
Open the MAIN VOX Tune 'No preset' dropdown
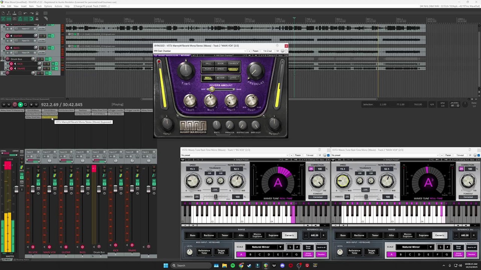385,155
